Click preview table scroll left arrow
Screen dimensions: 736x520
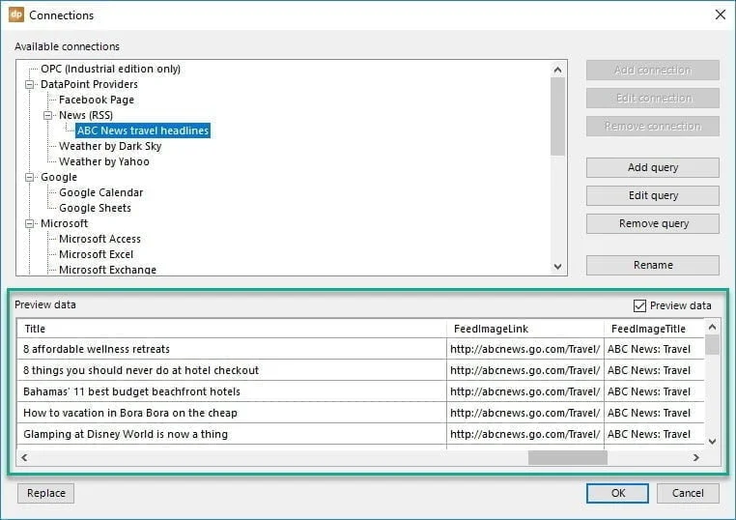tap(24, 457)
